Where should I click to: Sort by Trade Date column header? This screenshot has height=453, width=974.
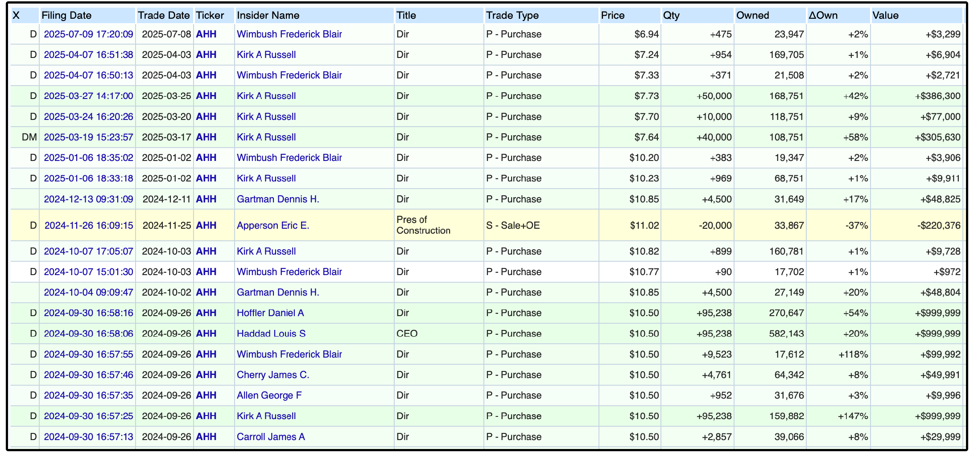pyautogui.click(x=164, y=16)
